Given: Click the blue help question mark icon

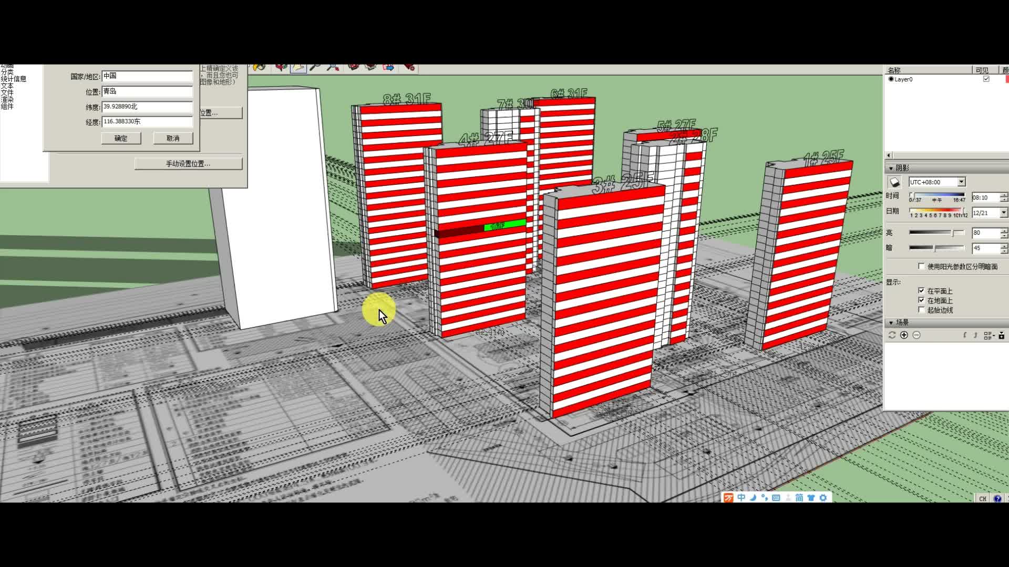Looking at the screenshot, I should [997, 498].
